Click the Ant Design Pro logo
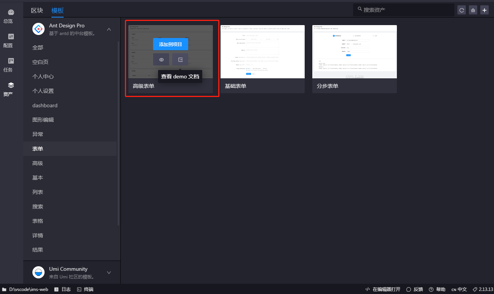The image size is (494, 294). [38, 29]
